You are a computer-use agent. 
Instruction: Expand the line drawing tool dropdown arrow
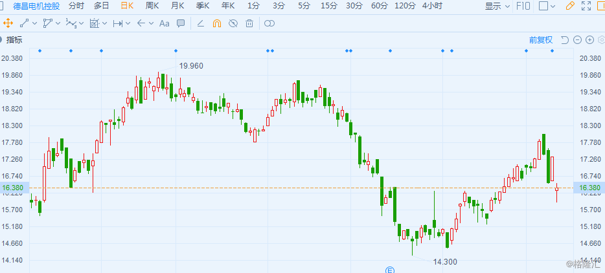tap(34, 23)
